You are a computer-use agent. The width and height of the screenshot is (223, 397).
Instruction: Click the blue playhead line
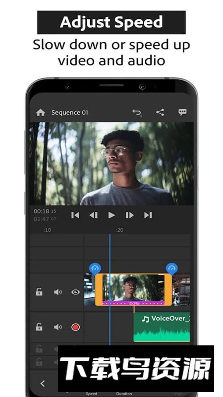point(110,289)
